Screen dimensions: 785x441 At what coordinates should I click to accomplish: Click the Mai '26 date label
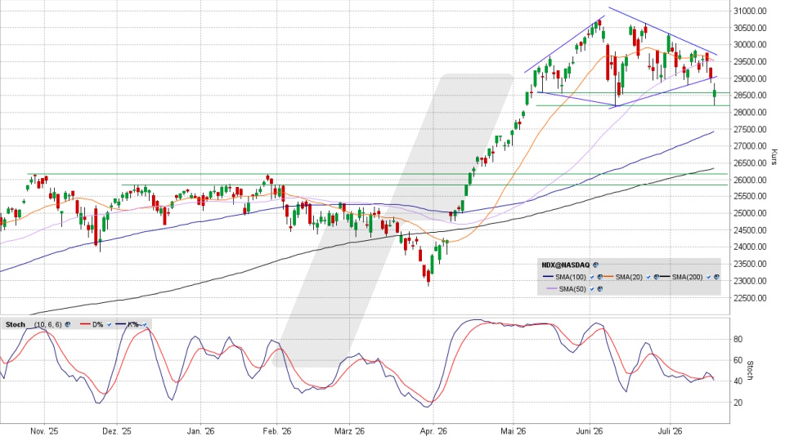[x=514, y=431]
